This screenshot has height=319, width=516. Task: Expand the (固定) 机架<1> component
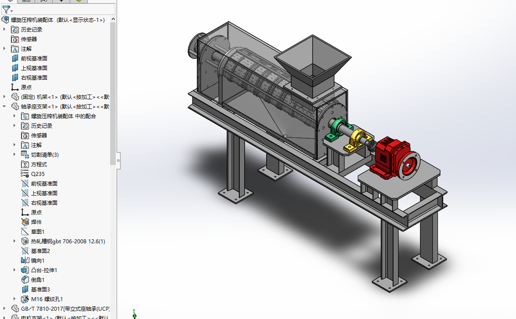pos(4,97)
